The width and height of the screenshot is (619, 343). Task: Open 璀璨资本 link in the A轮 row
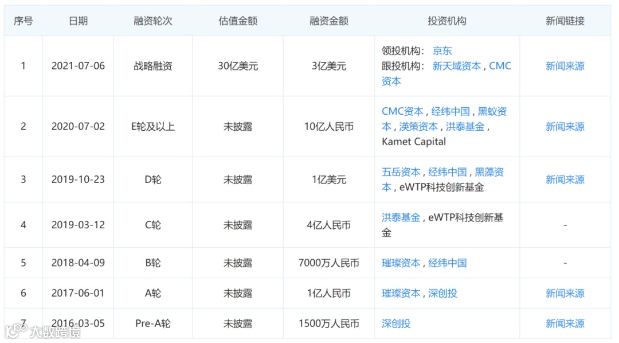(x=401, y=293)
